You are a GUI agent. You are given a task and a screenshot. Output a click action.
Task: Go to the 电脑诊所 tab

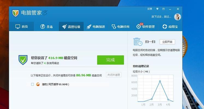pyautogui.click(x=121, y=27)
